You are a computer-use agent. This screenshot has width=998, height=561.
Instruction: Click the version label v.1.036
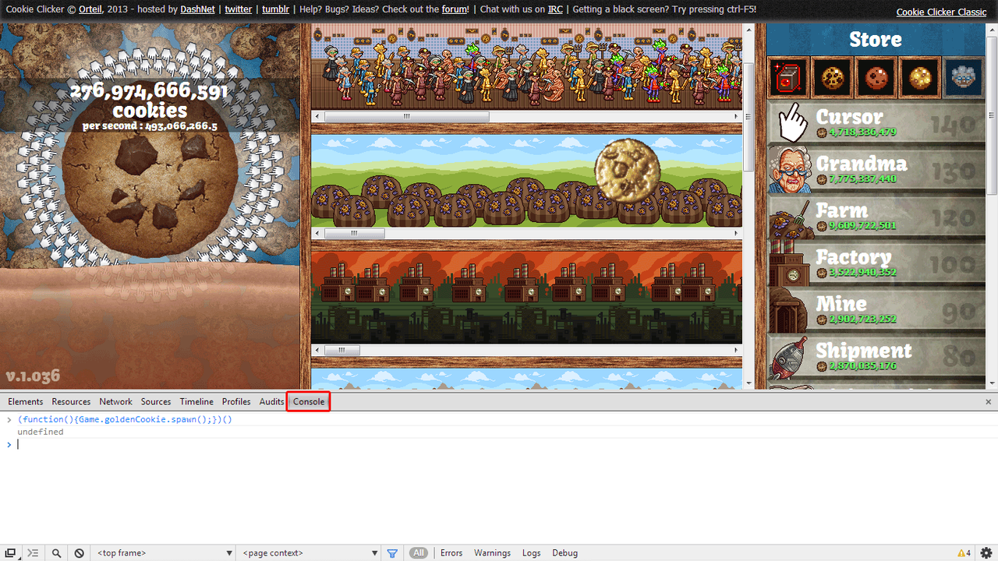click(33, 376)
